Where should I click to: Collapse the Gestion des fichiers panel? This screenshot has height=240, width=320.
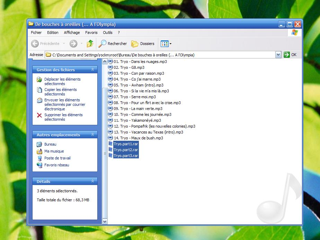[92, 70]
